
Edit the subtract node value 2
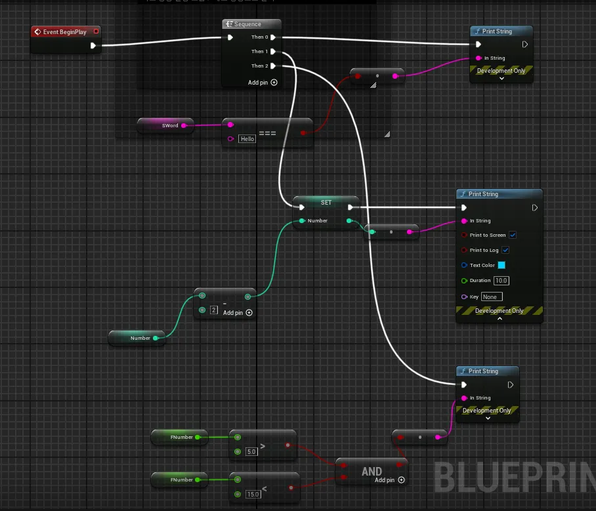(x=214, y=310)
